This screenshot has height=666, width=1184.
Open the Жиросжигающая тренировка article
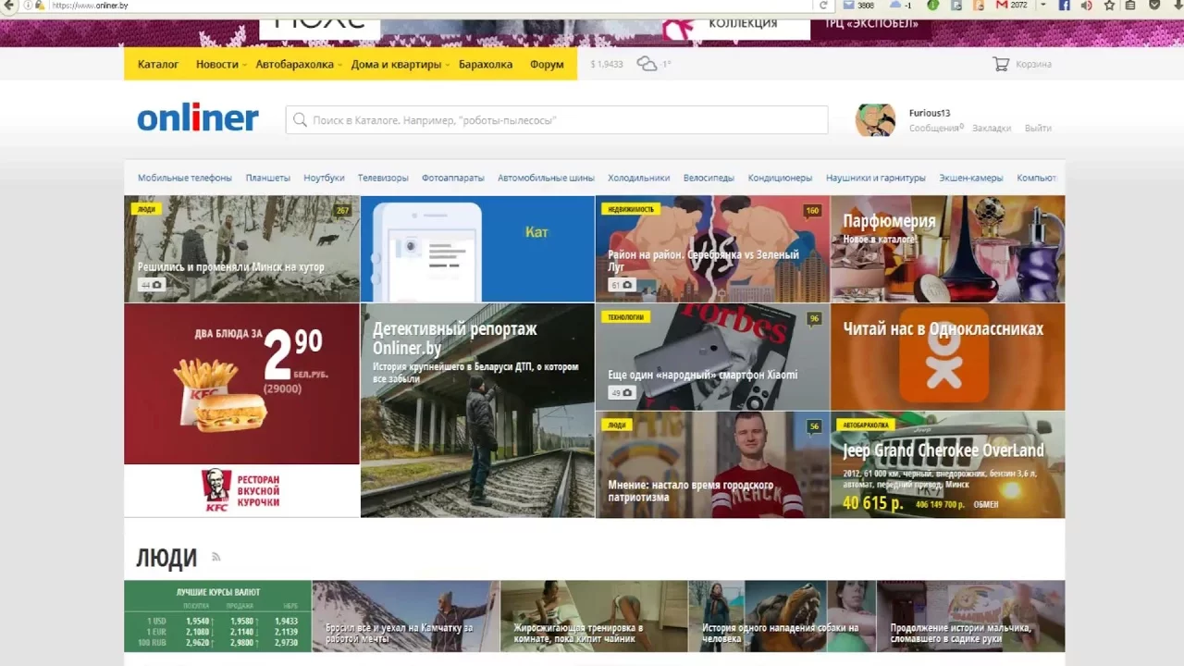pos(594,616)
